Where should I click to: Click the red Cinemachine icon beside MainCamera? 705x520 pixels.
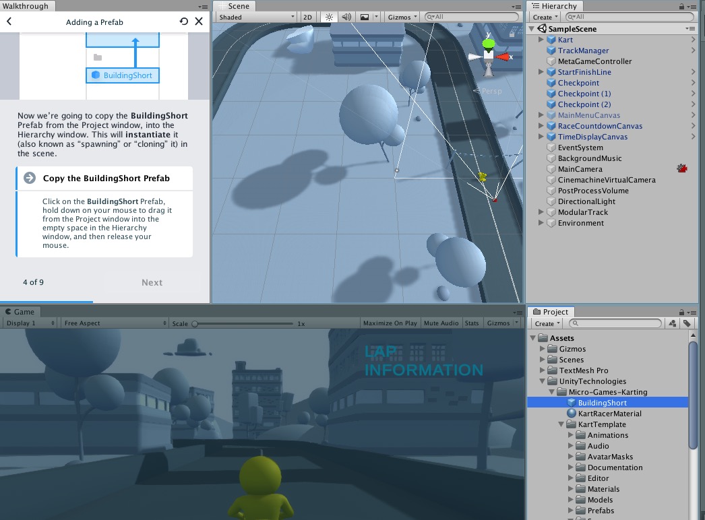click(681, 168)
